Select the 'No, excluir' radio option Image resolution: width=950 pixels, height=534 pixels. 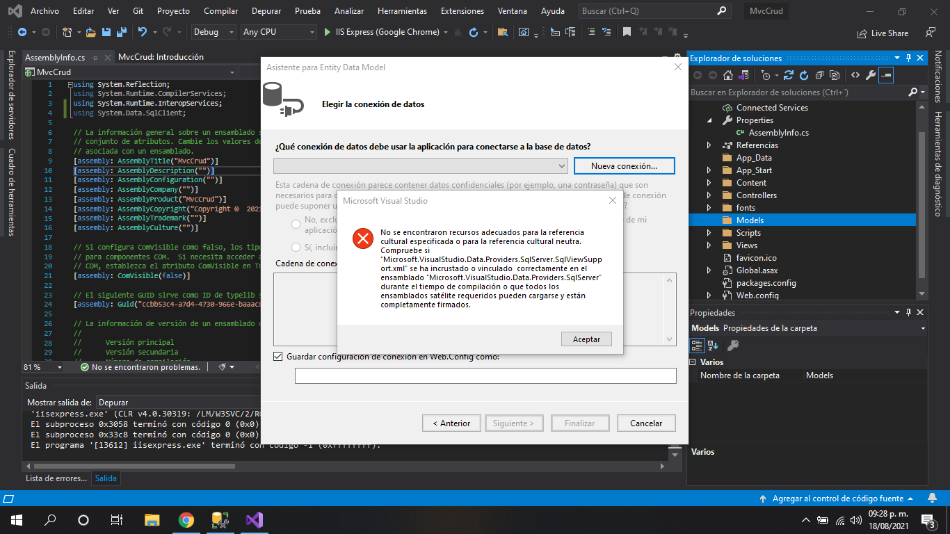[297, 224]
